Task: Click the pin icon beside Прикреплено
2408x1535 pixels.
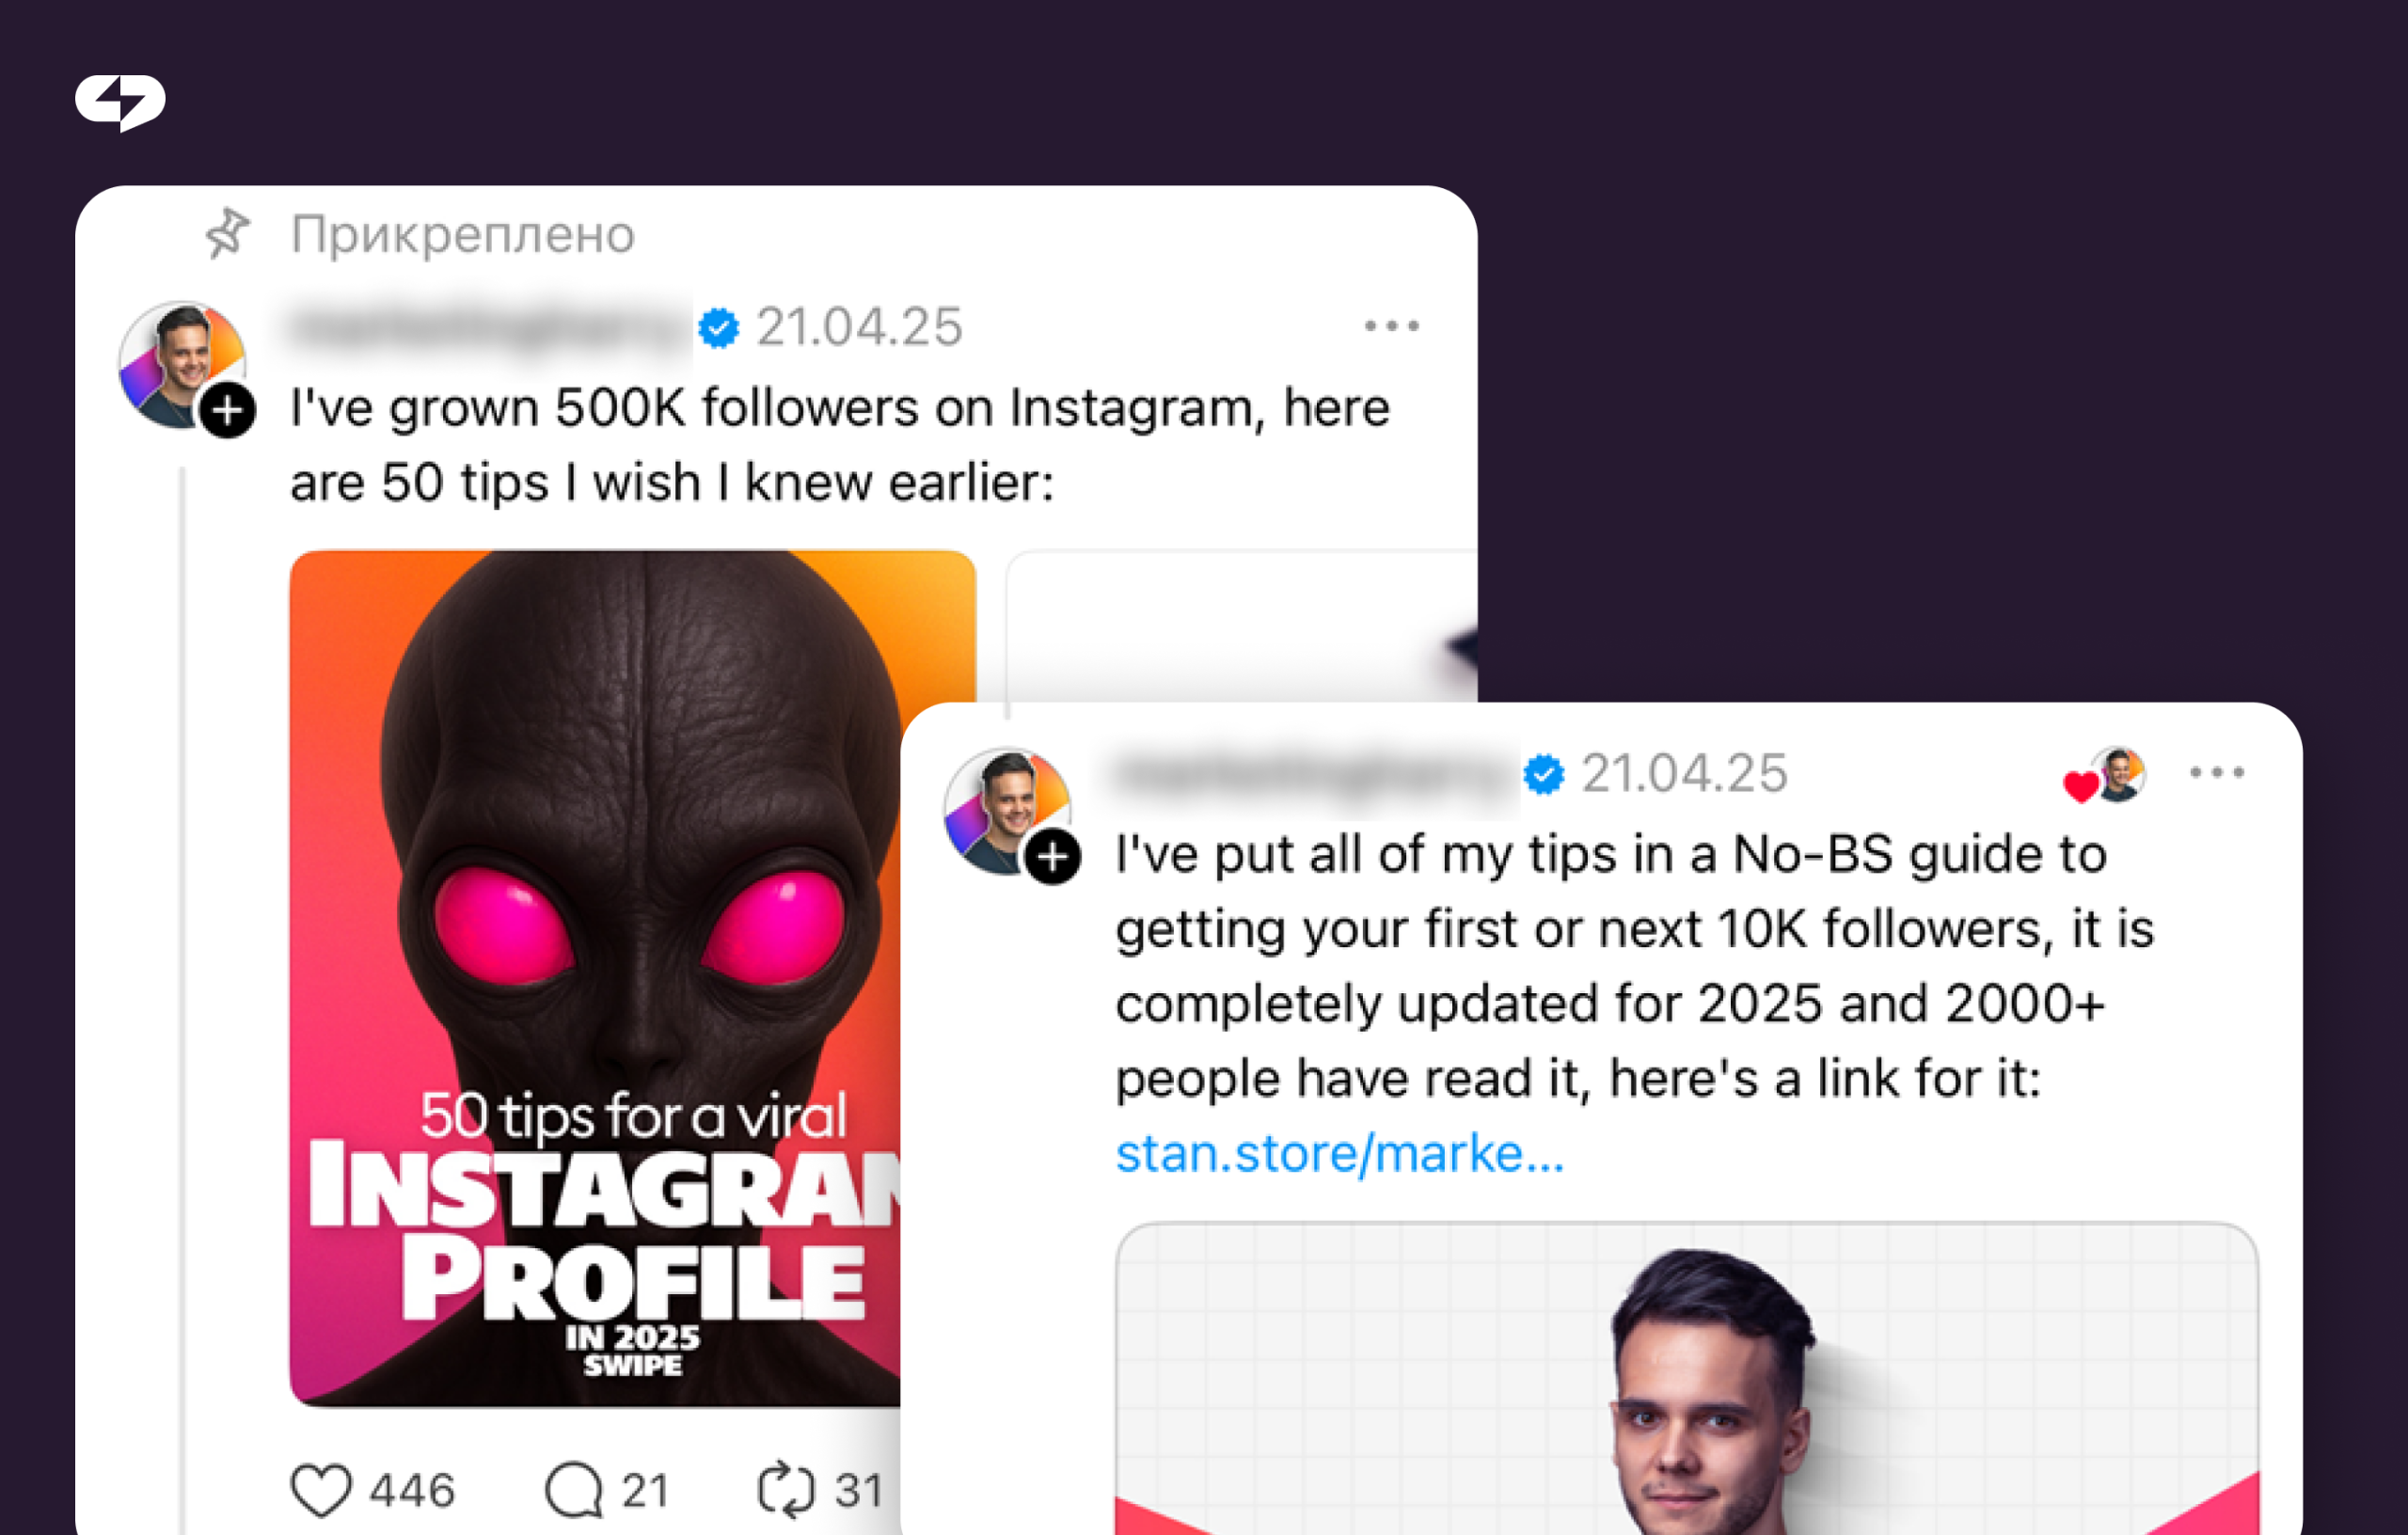Action: 227,234
